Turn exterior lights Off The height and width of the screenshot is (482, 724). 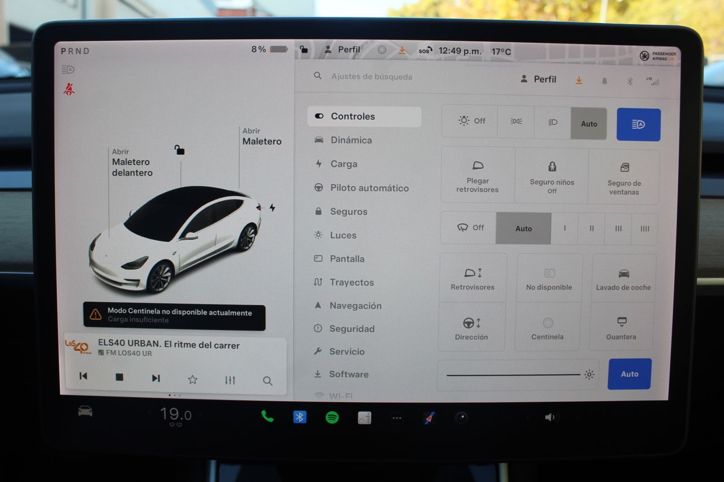pyautogui.click(x=470, y=121)
